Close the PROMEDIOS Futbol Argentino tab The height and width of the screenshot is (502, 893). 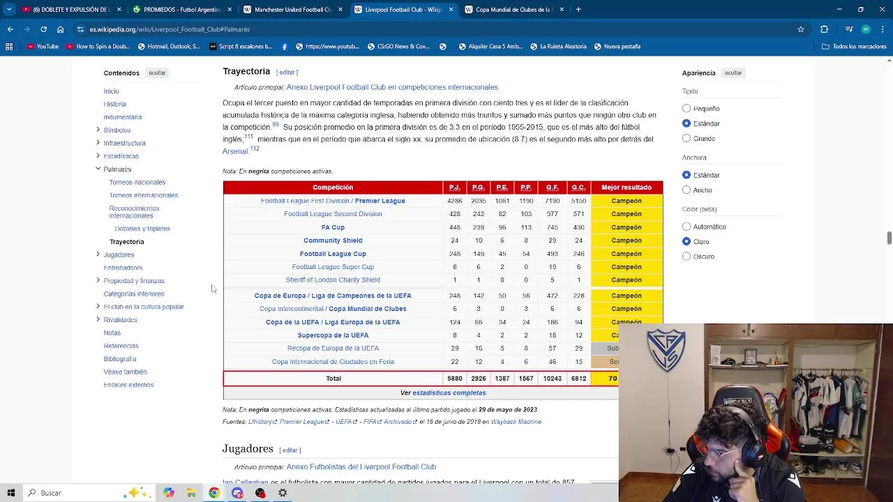click(x=230, y=10)
